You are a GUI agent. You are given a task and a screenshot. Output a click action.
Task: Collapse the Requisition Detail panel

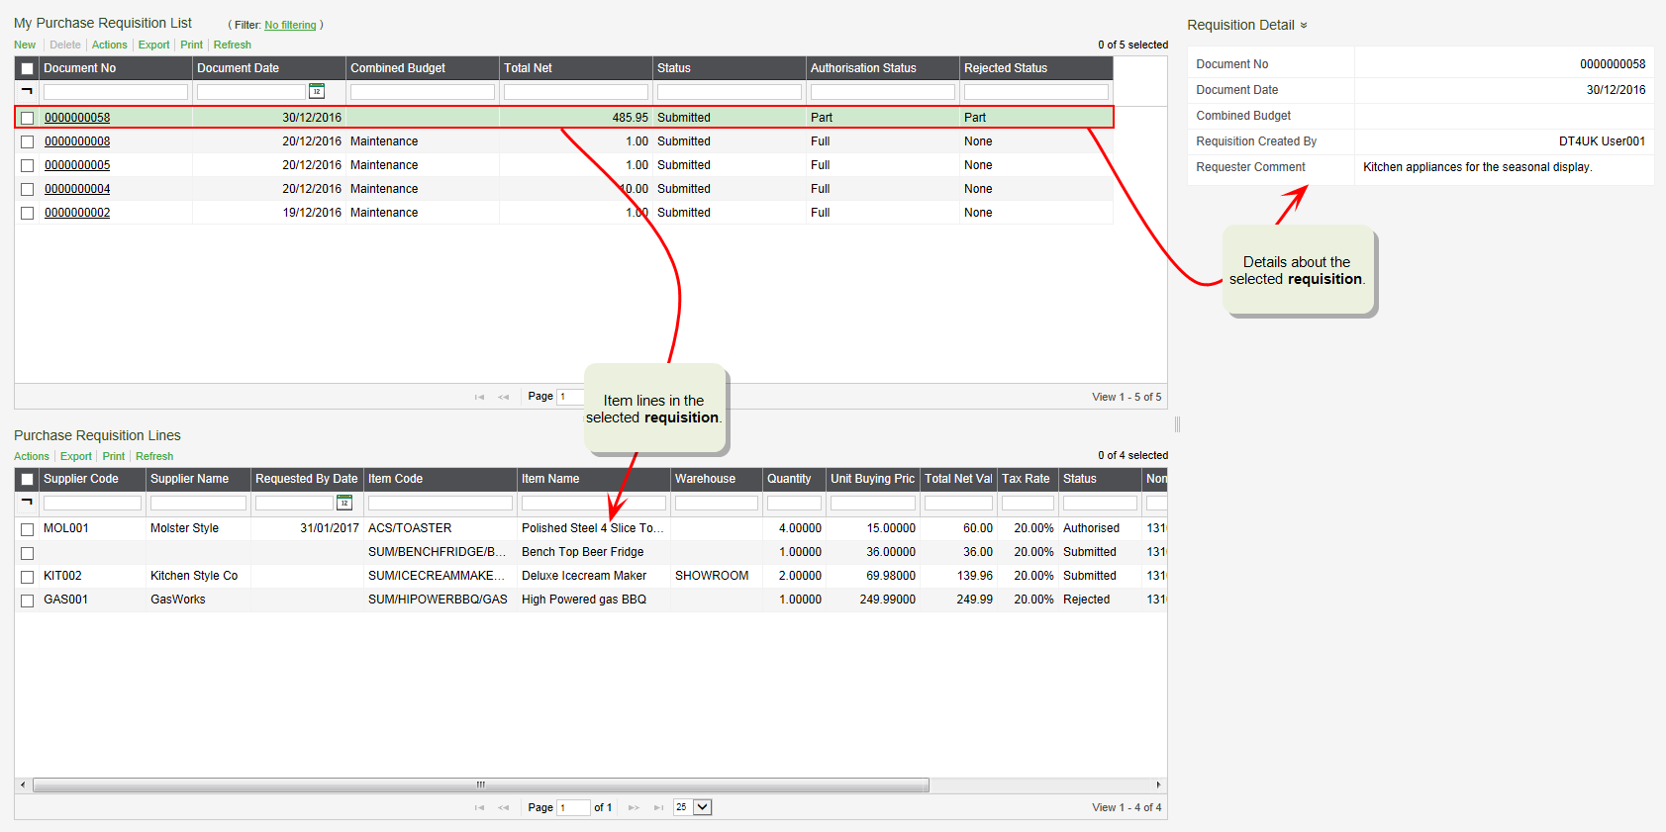click(1303, 26)
